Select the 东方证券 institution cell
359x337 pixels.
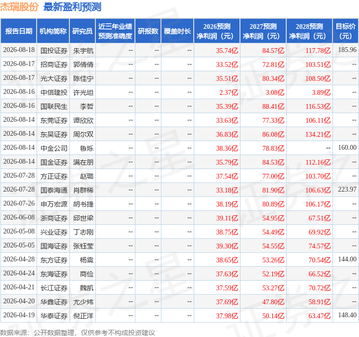[54, 259]
